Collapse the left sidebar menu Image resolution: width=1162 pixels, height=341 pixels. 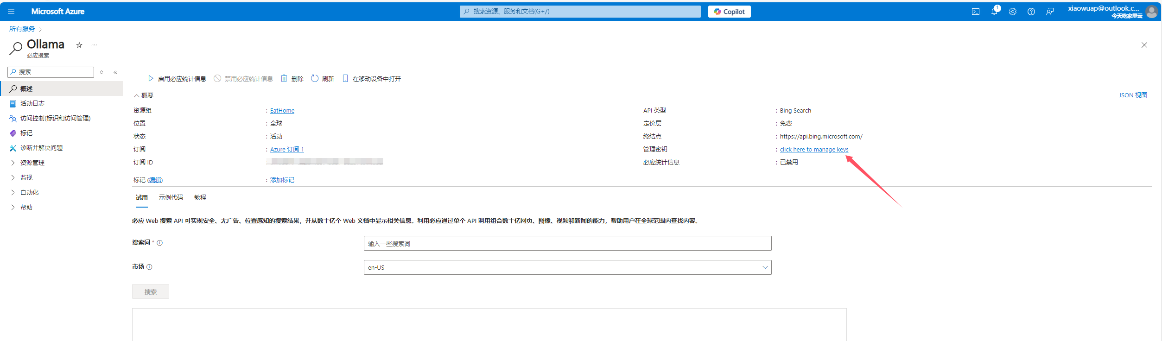point(115,72)
